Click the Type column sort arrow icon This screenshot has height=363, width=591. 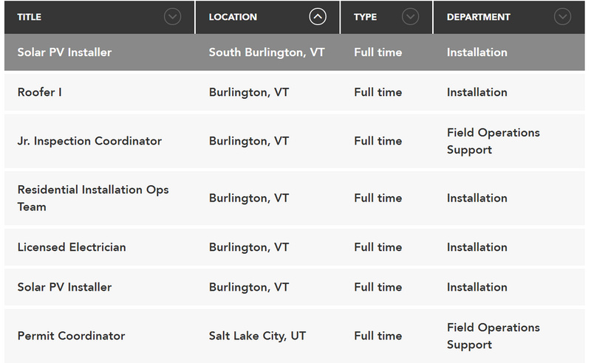click(x=410, y=16)
